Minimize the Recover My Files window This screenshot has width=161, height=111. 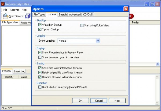click(147, 4)
